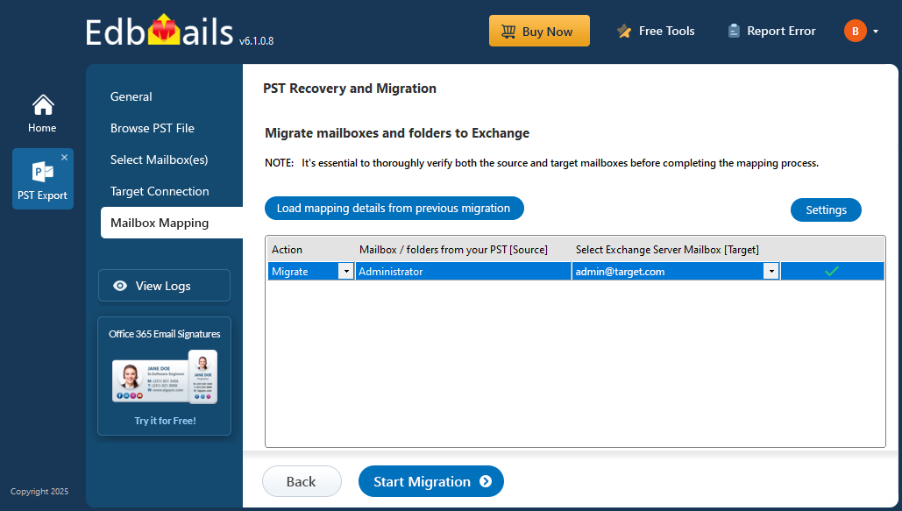Open the PST Export tab icon

42,173
